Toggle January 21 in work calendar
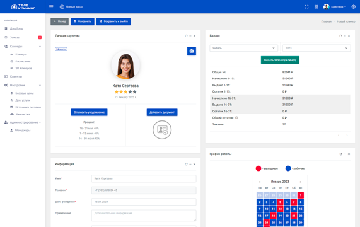 pos(294,216)
